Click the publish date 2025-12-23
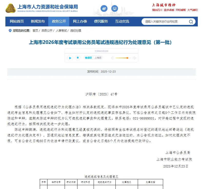207x189 pixels. pos(108,72)
